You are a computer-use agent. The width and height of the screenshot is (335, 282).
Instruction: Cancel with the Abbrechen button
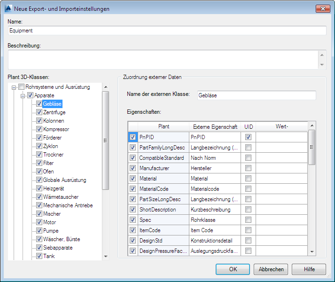(271, 269)
